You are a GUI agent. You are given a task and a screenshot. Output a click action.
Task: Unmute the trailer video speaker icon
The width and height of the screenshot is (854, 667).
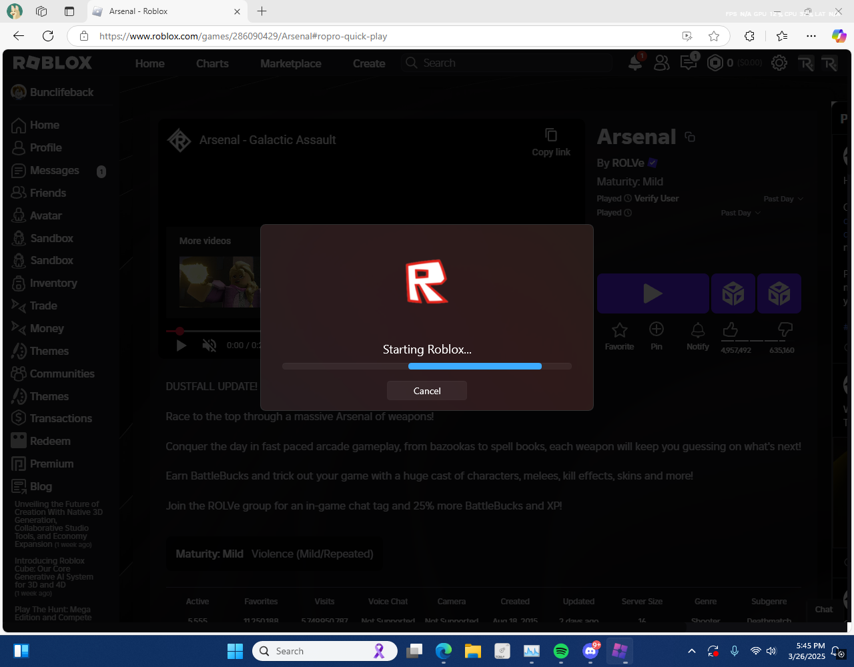pos(209,345)
